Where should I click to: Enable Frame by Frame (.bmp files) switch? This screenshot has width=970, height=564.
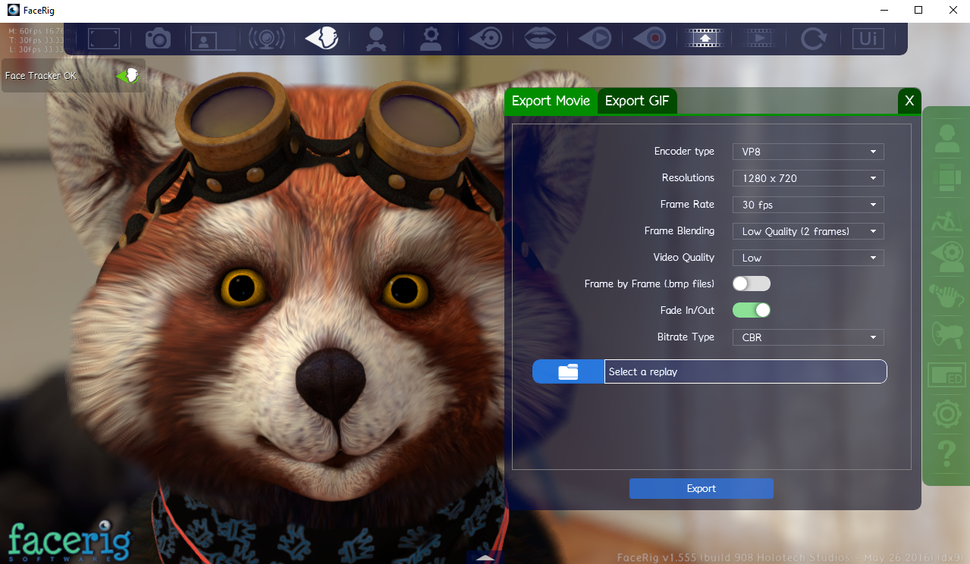tap(751, 284)
